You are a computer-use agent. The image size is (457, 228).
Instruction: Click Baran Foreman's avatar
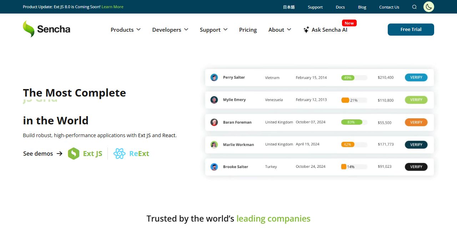tap(214, 122)
